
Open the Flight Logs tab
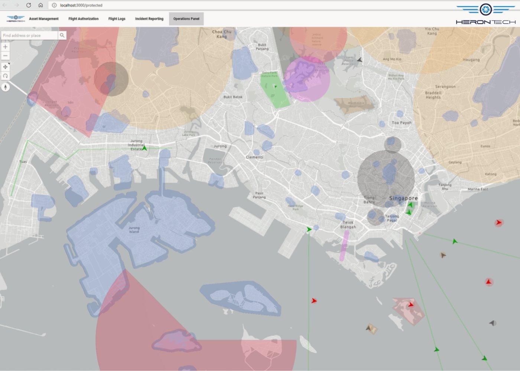(117, 19)
